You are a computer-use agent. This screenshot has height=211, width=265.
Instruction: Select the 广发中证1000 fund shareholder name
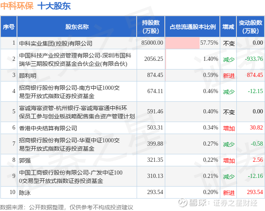tap(71, 177)
